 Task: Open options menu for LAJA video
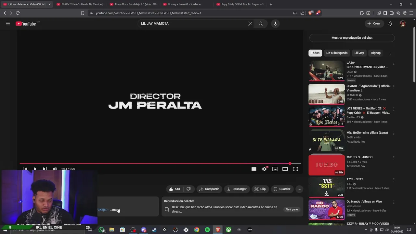[x=394, y=63]
